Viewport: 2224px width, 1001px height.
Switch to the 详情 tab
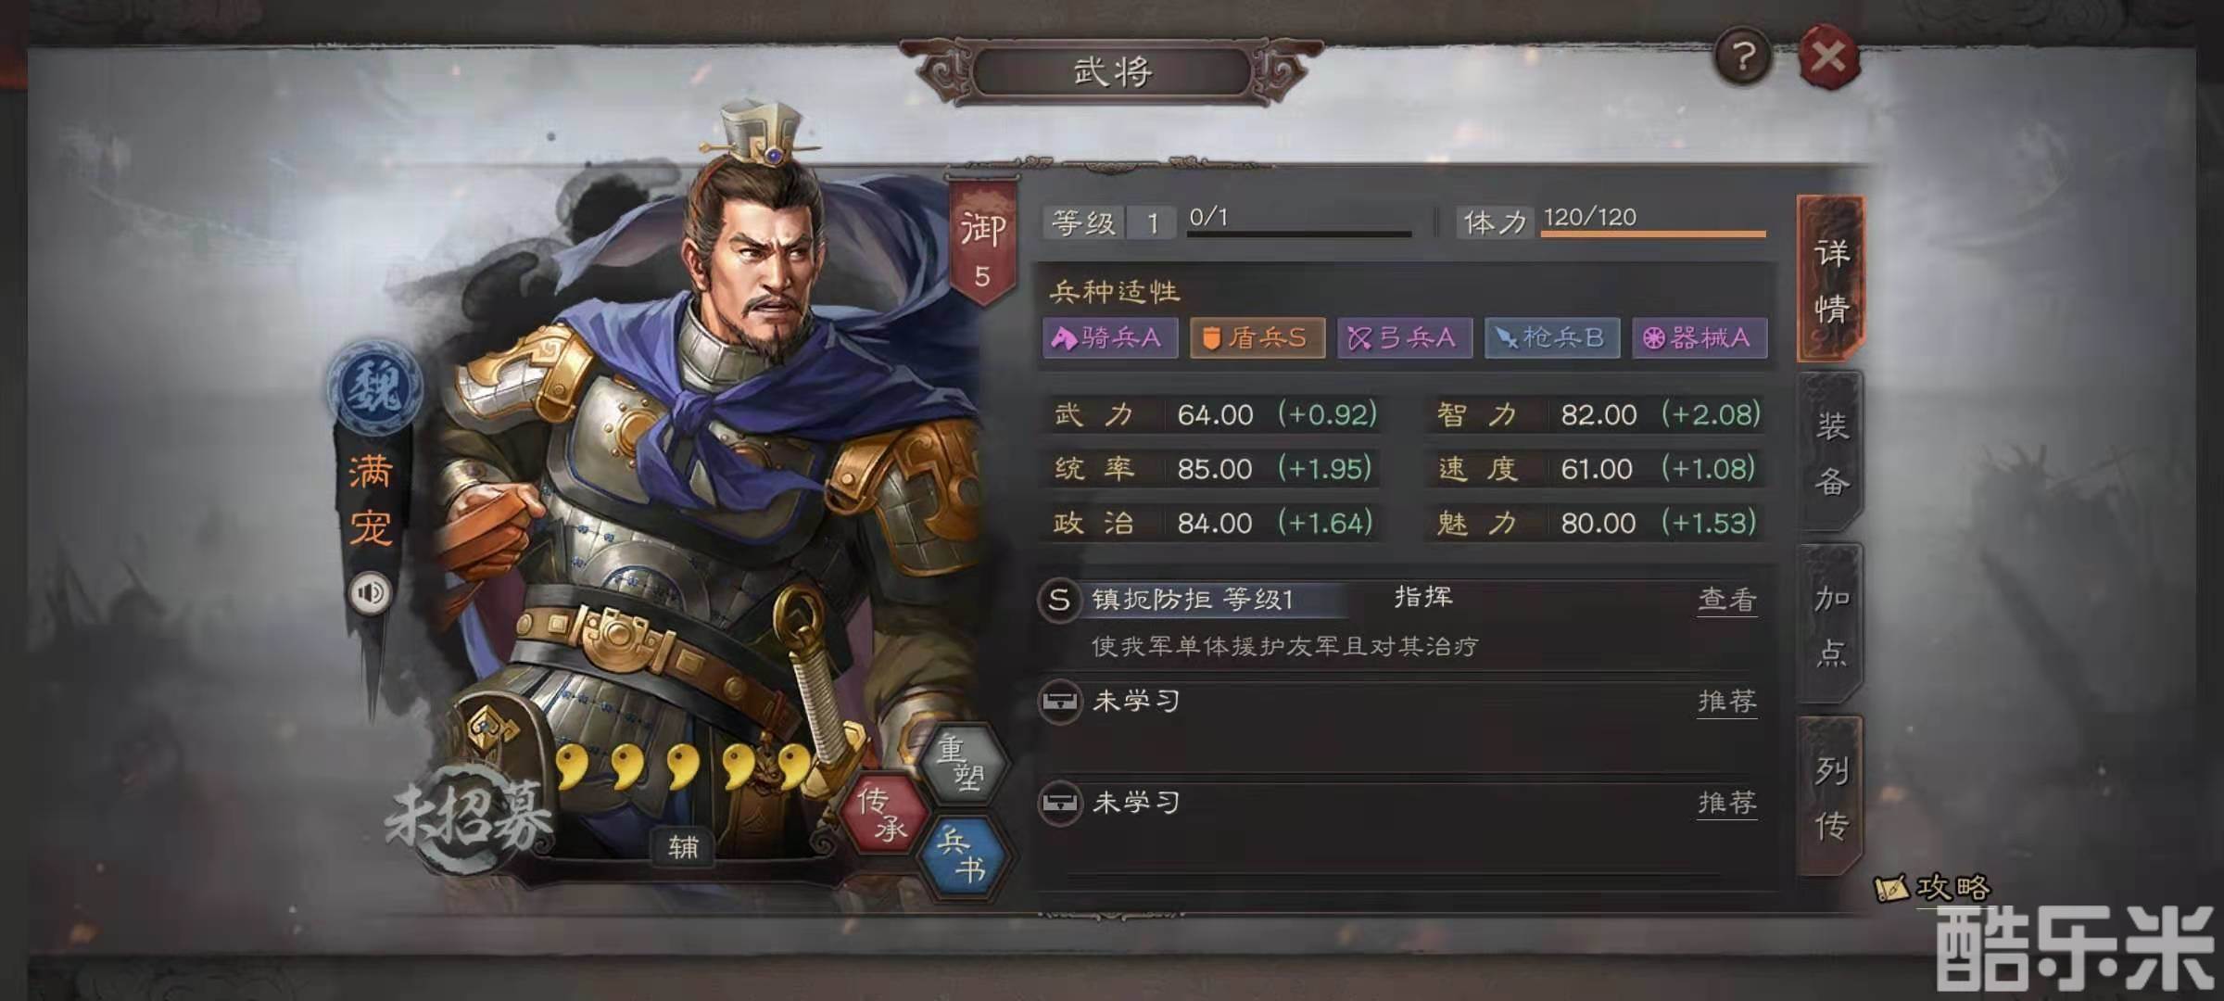[x=1831, y=279]
